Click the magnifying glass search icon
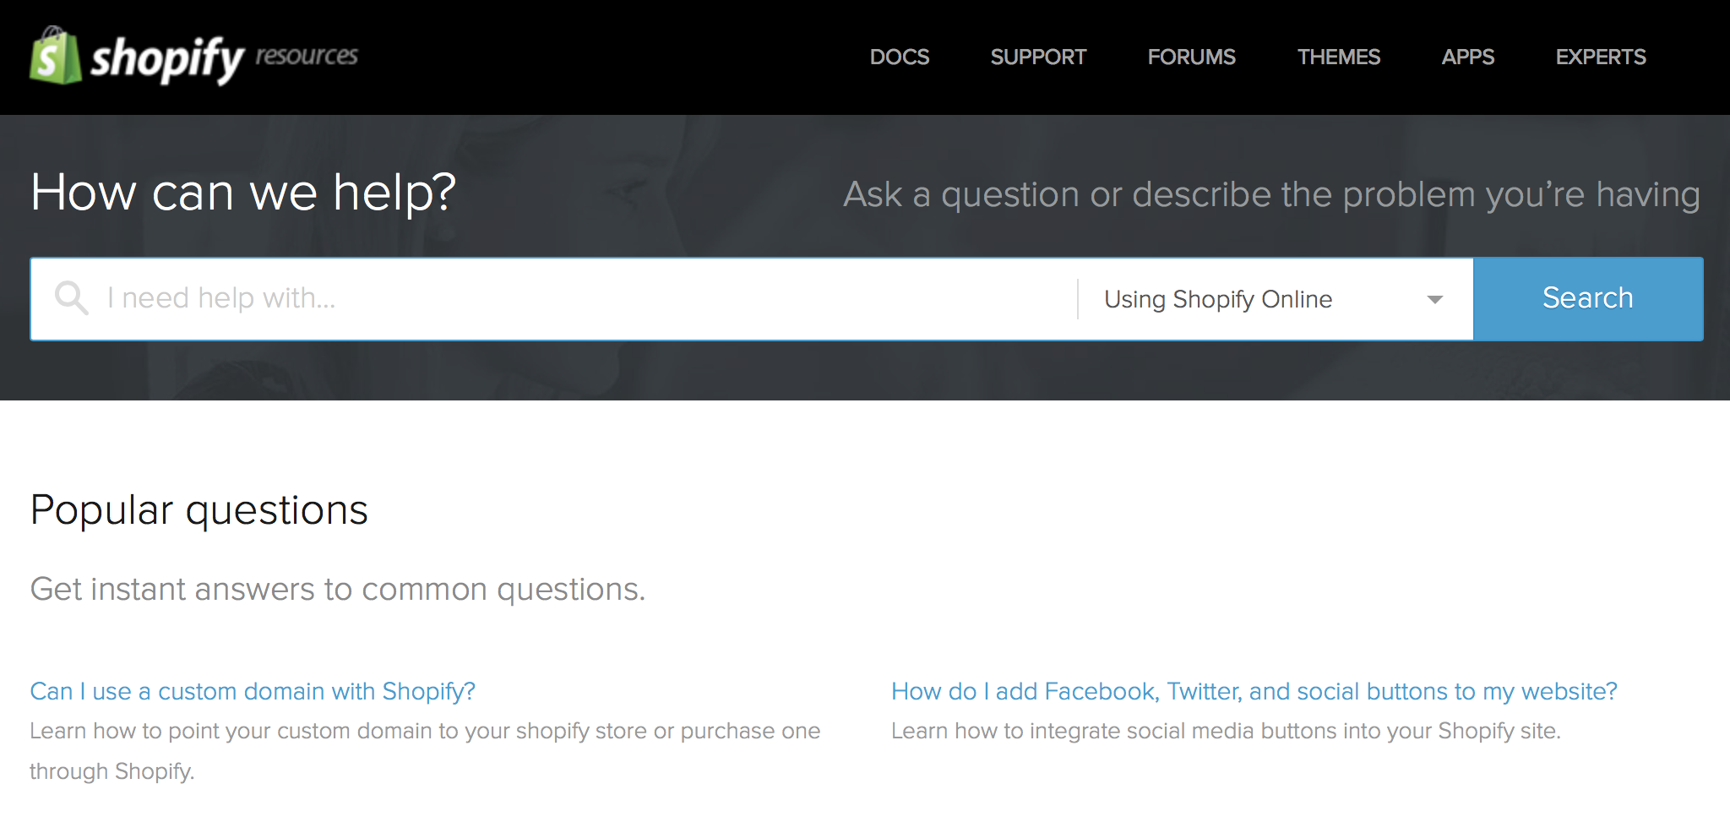This screenshot has height=833, width=1730. pos(72,298)
